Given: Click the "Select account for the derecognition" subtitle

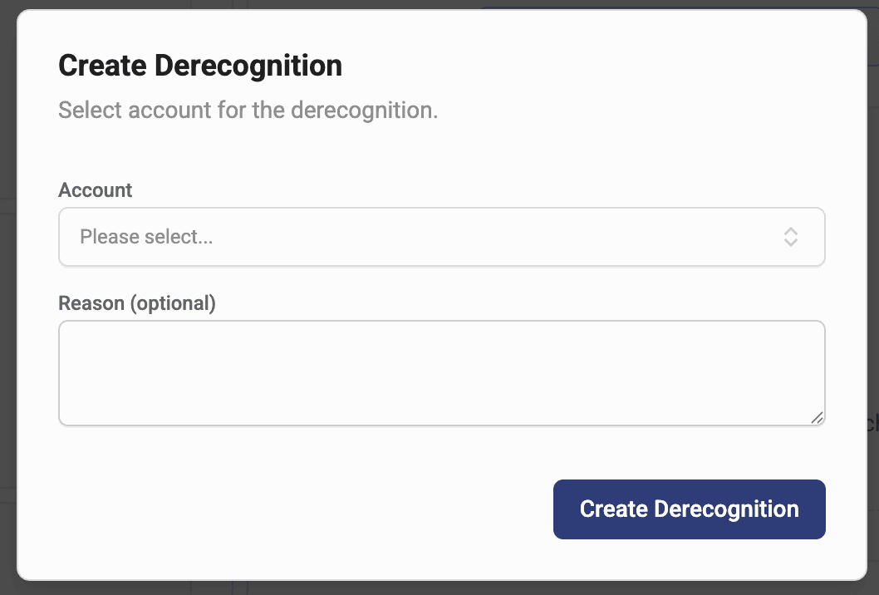Looking at the screenshot, I should (248, 110).
